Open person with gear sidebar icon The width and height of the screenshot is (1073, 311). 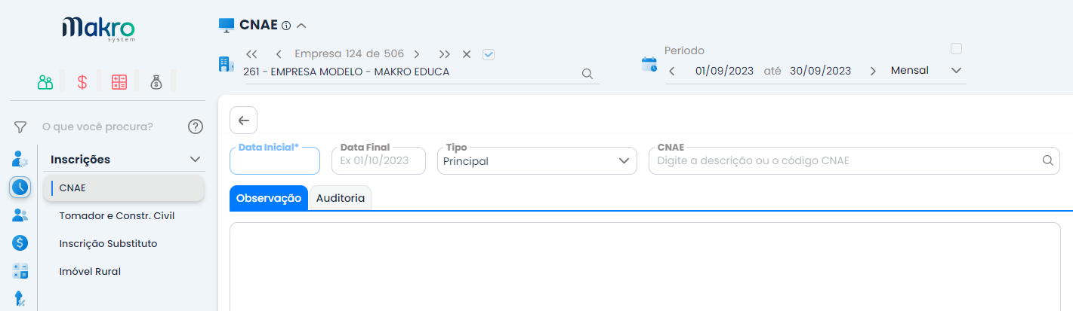(20, 159)
